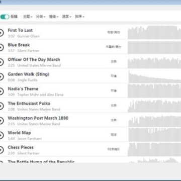181x181 pixels.
Task: Click Silent Partner under Chess Pieces
Action: click(x=28, y=153)
